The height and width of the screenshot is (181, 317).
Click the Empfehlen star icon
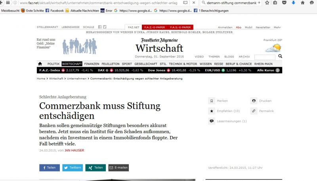click(212, 111)
